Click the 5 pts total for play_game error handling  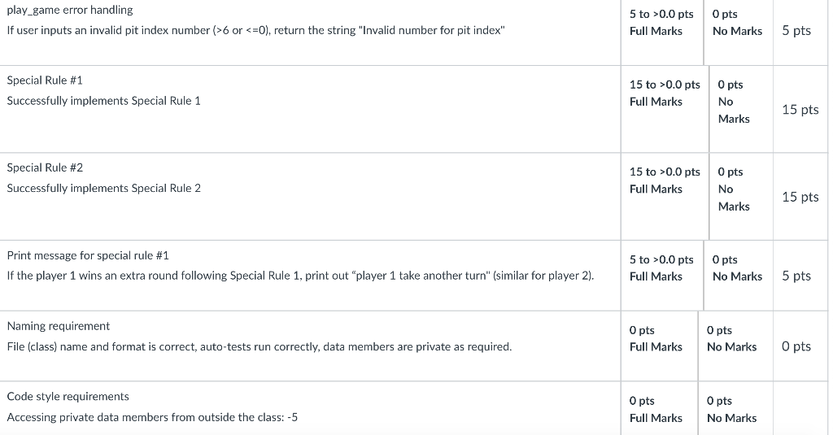(796, 30)
